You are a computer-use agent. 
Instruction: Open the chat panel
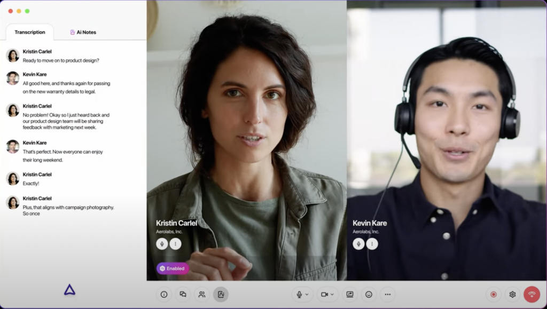(x=183, y=294)
